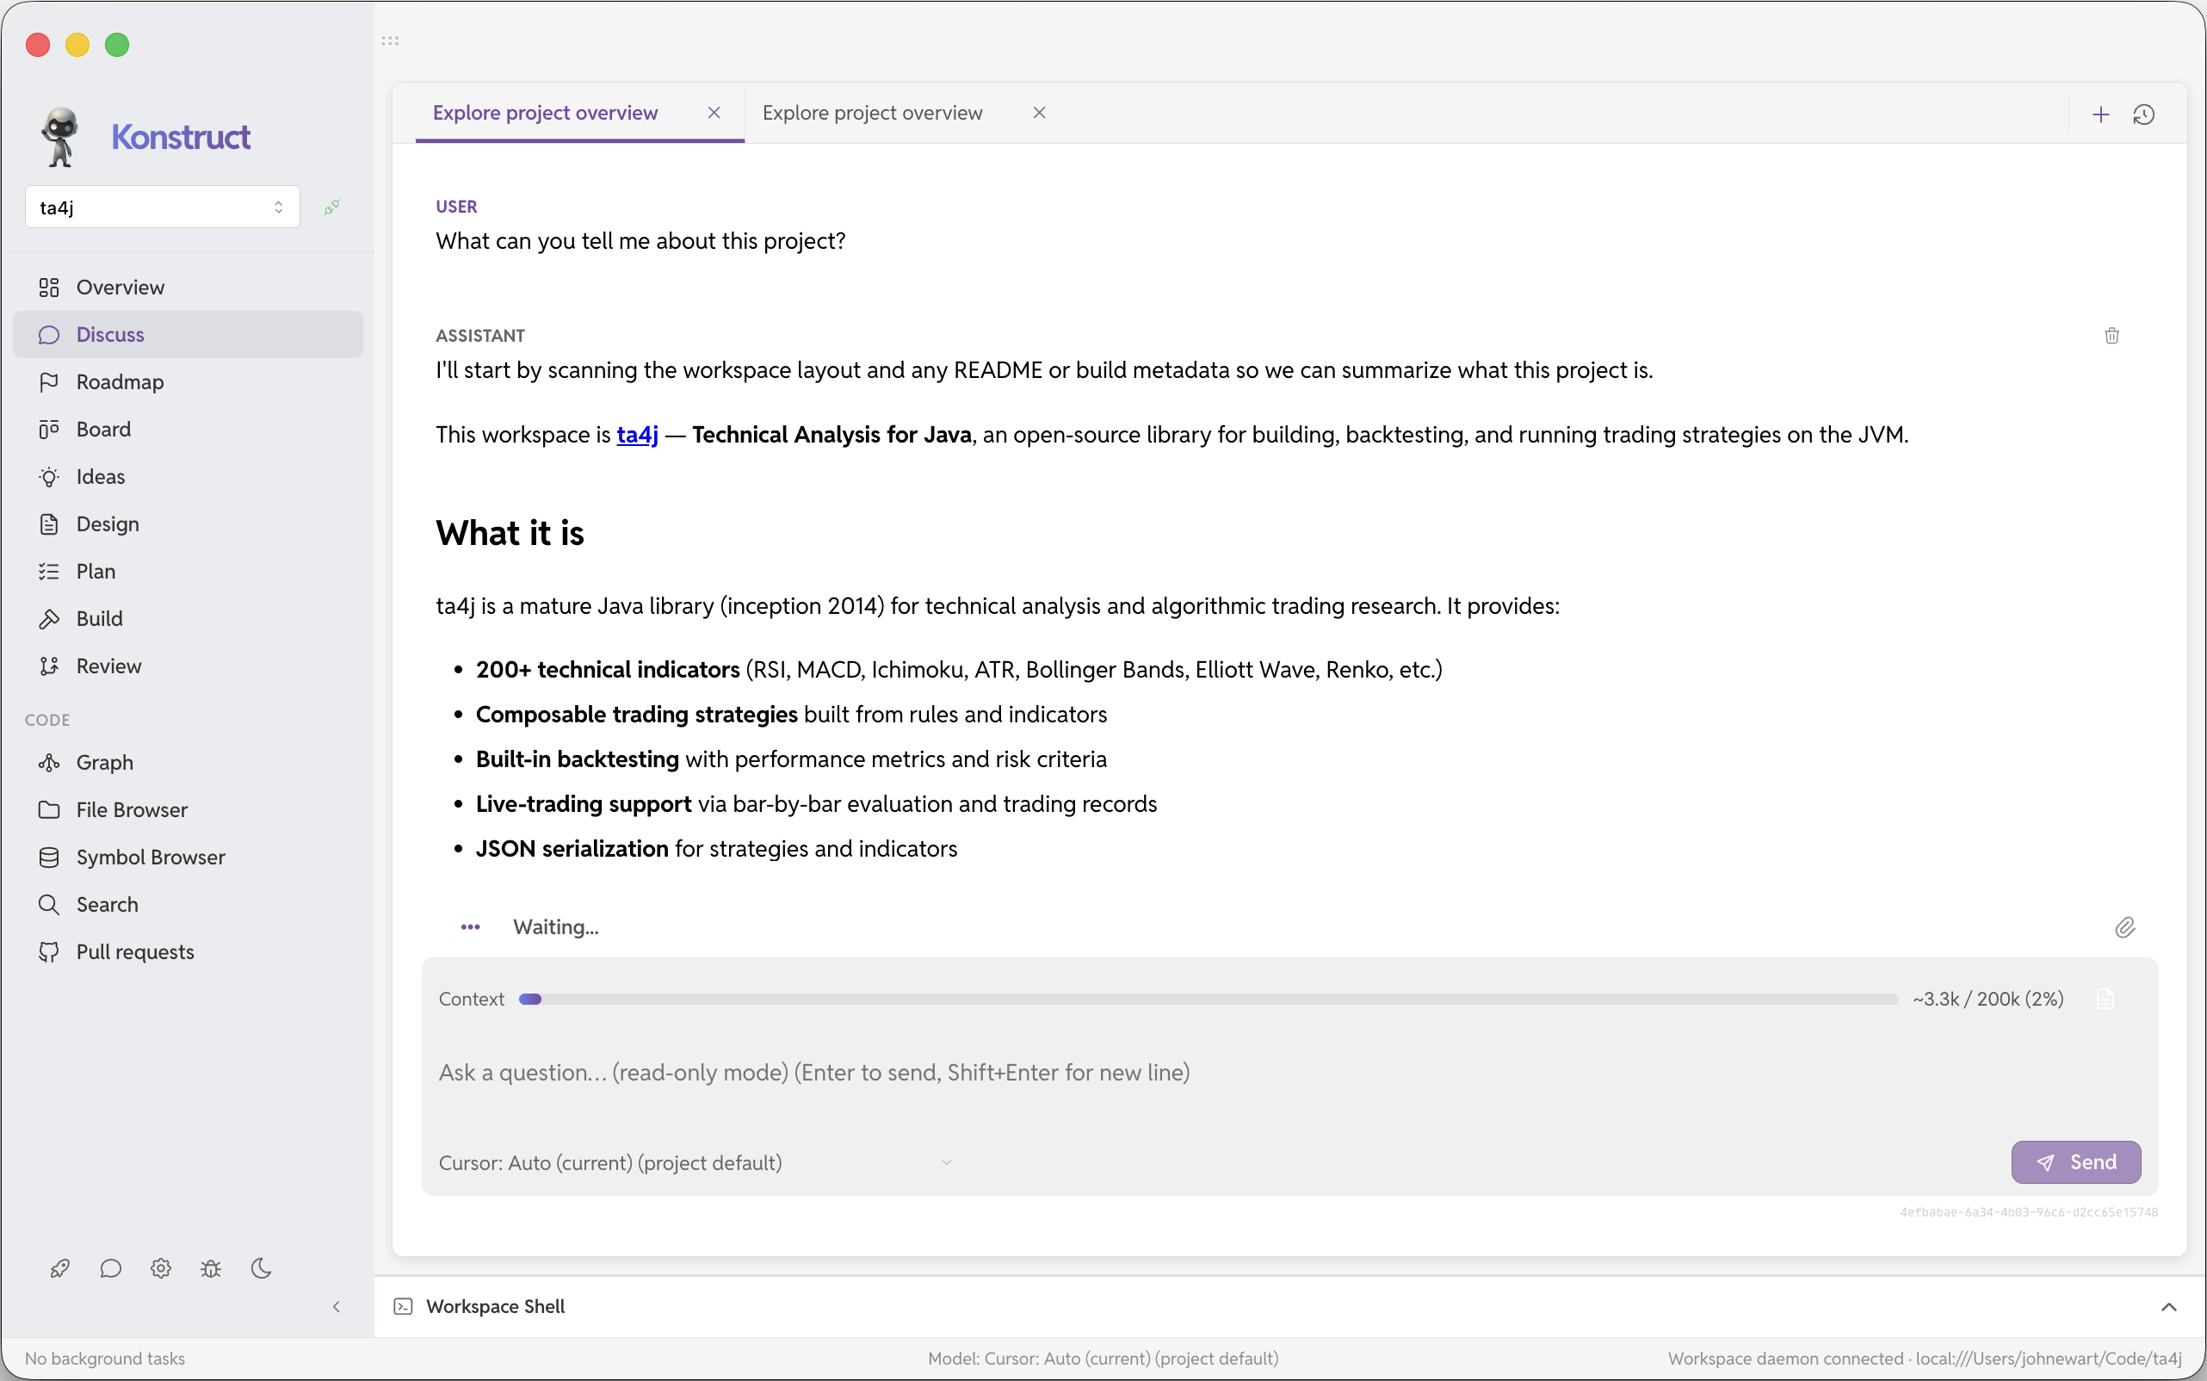Open the Design section

tap(187, 524)
